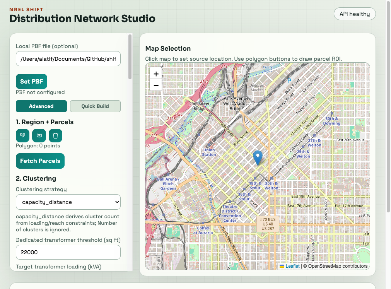Click the Distribution Network Studio title
Image resolution: width=391 pixels, height=289 pixels.
82,19
